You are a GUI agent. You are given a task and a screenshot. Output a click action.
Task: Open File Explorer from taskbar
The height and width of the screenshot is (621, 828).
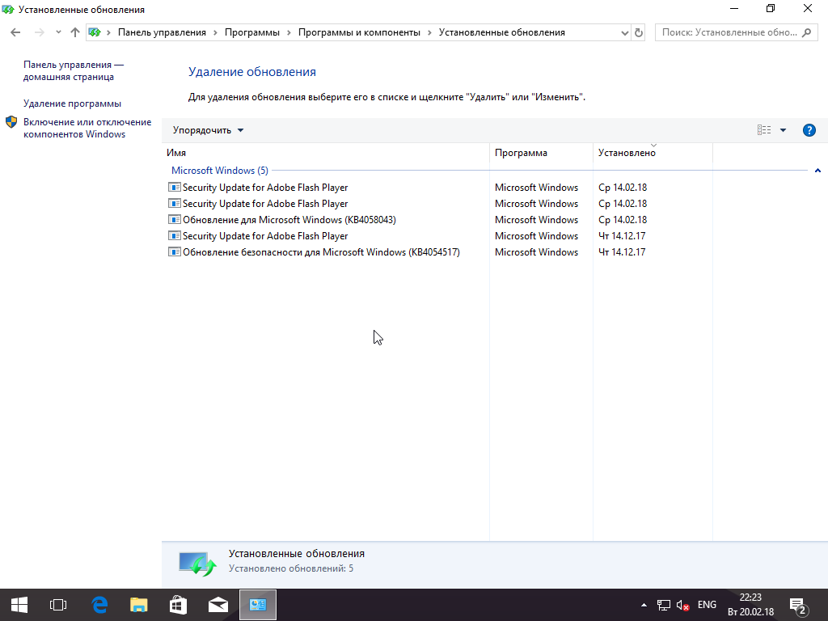139,605
